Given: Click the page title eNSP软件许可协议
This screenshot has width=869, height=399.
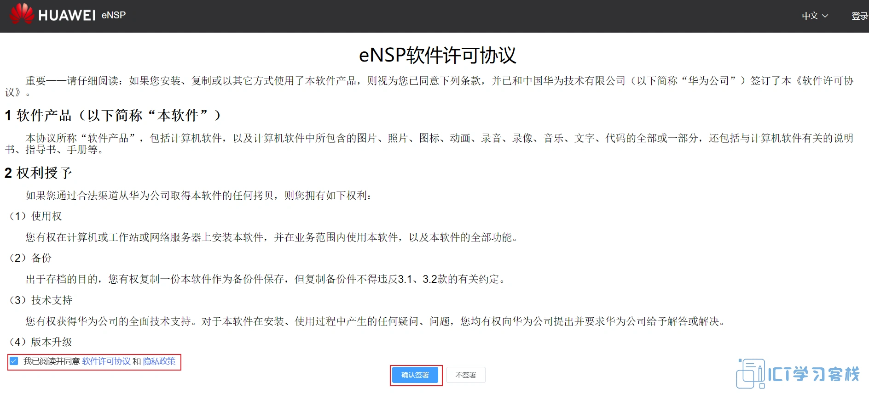Looking at the screenshot, I should 437,56.
